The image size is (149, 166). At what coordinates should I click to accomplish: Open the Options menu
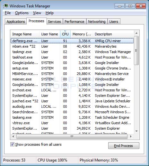coord(22,13)
